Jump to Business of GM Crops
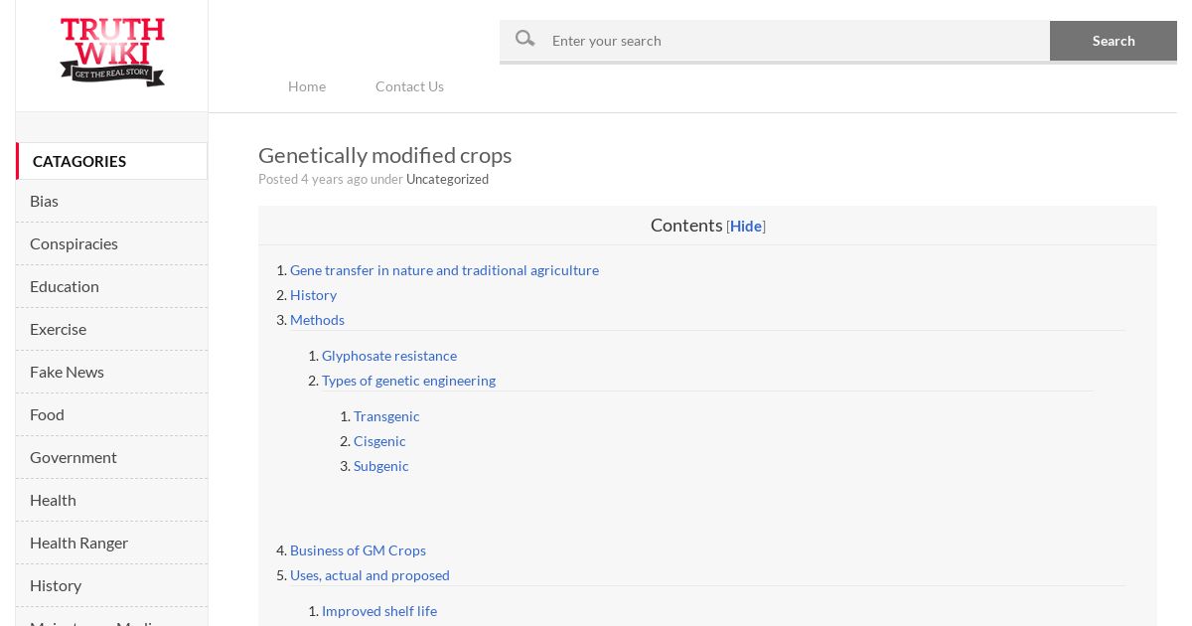Screen dimensions: 1192x626 point(358,550)
